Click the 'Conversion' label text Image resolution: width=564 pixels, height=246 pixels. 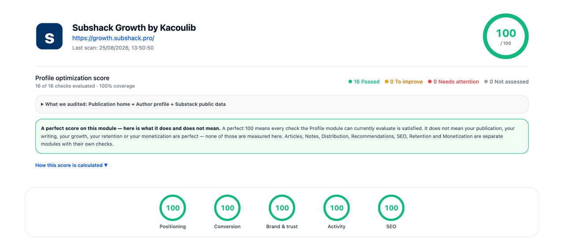coord(227,227)
